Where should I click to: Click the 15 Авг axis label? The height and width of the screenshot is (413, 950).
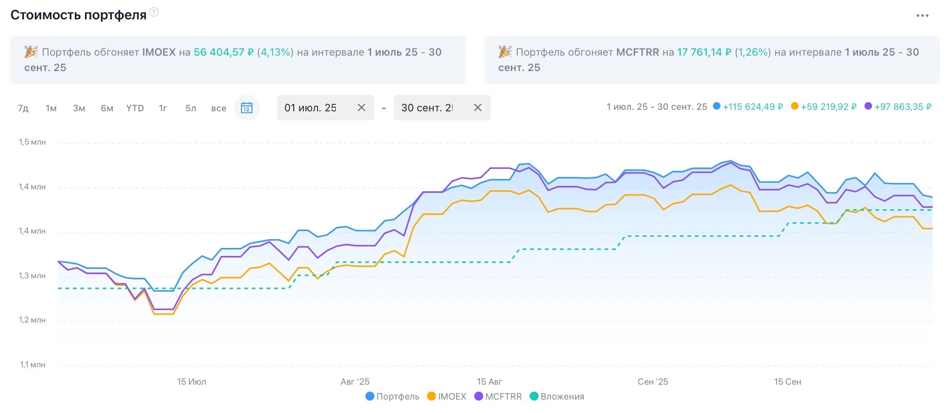(x=489, y=382)
